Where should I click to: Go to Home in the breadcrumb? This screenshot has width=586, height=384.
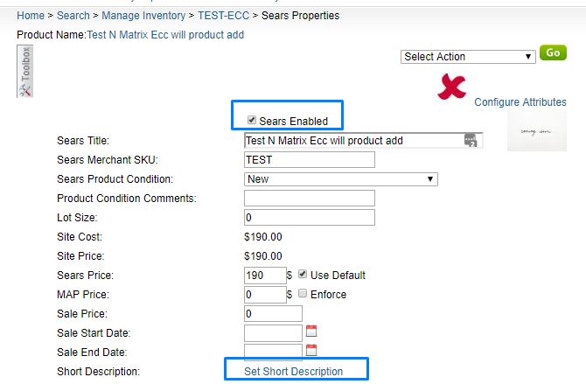pos(31,16)
